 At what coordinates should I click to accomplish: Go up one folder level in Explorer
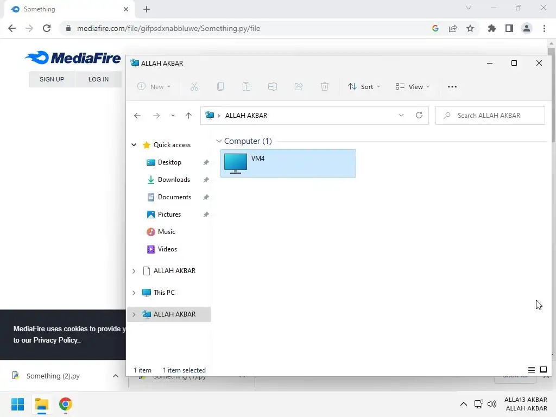[x=188, y=116]
